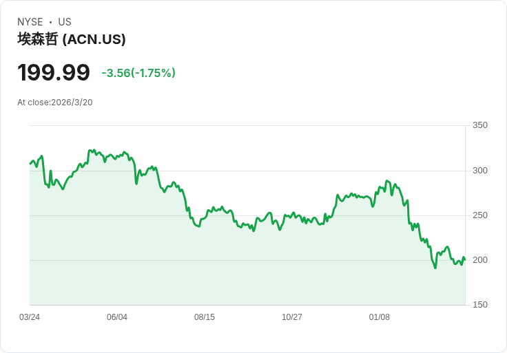Click the At close:2026/3/20 date text
Image resolution: width=507 pixels, height=353 pixels.
pyautogui.click(x=55, y=103)
